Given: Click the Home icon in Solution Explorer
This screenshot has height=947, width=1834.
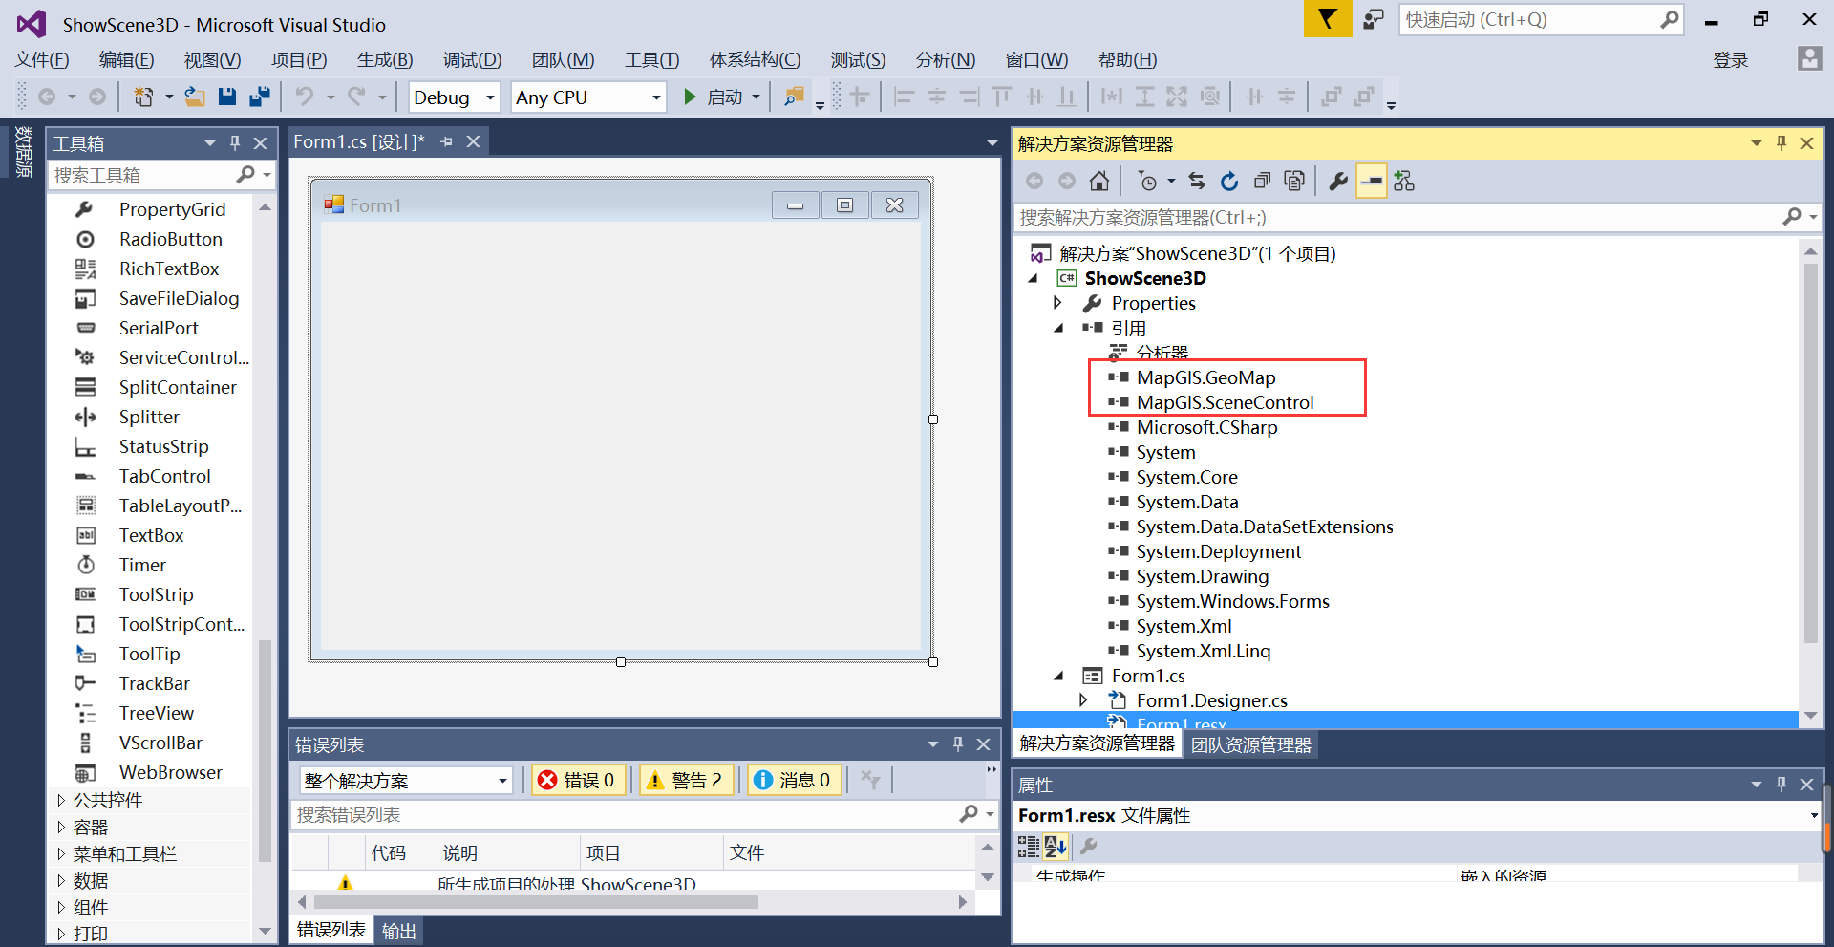Looking at the screenshot, I should [1099, 181].
